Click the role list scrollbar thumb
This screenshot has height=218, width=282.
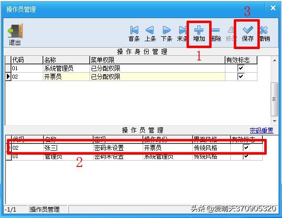[275, 99]
